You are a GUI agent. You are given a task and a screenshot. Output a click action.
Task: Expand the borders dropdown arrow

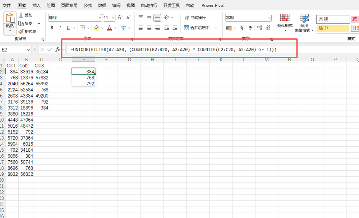(x=88, y=28)
